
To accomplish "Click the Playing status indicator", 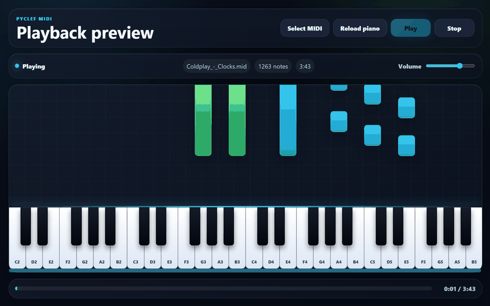I will click(x=30, y=66).
